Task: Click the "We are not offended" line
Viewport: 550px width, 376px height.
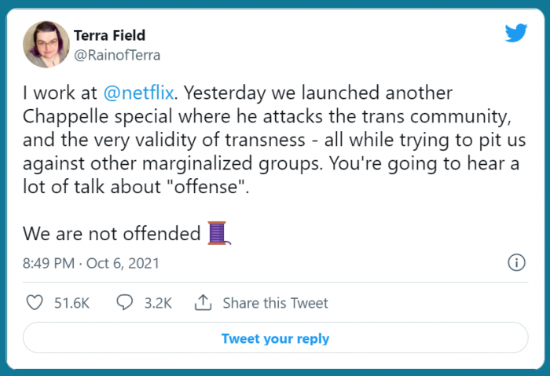Action: (x=112, y=233)
